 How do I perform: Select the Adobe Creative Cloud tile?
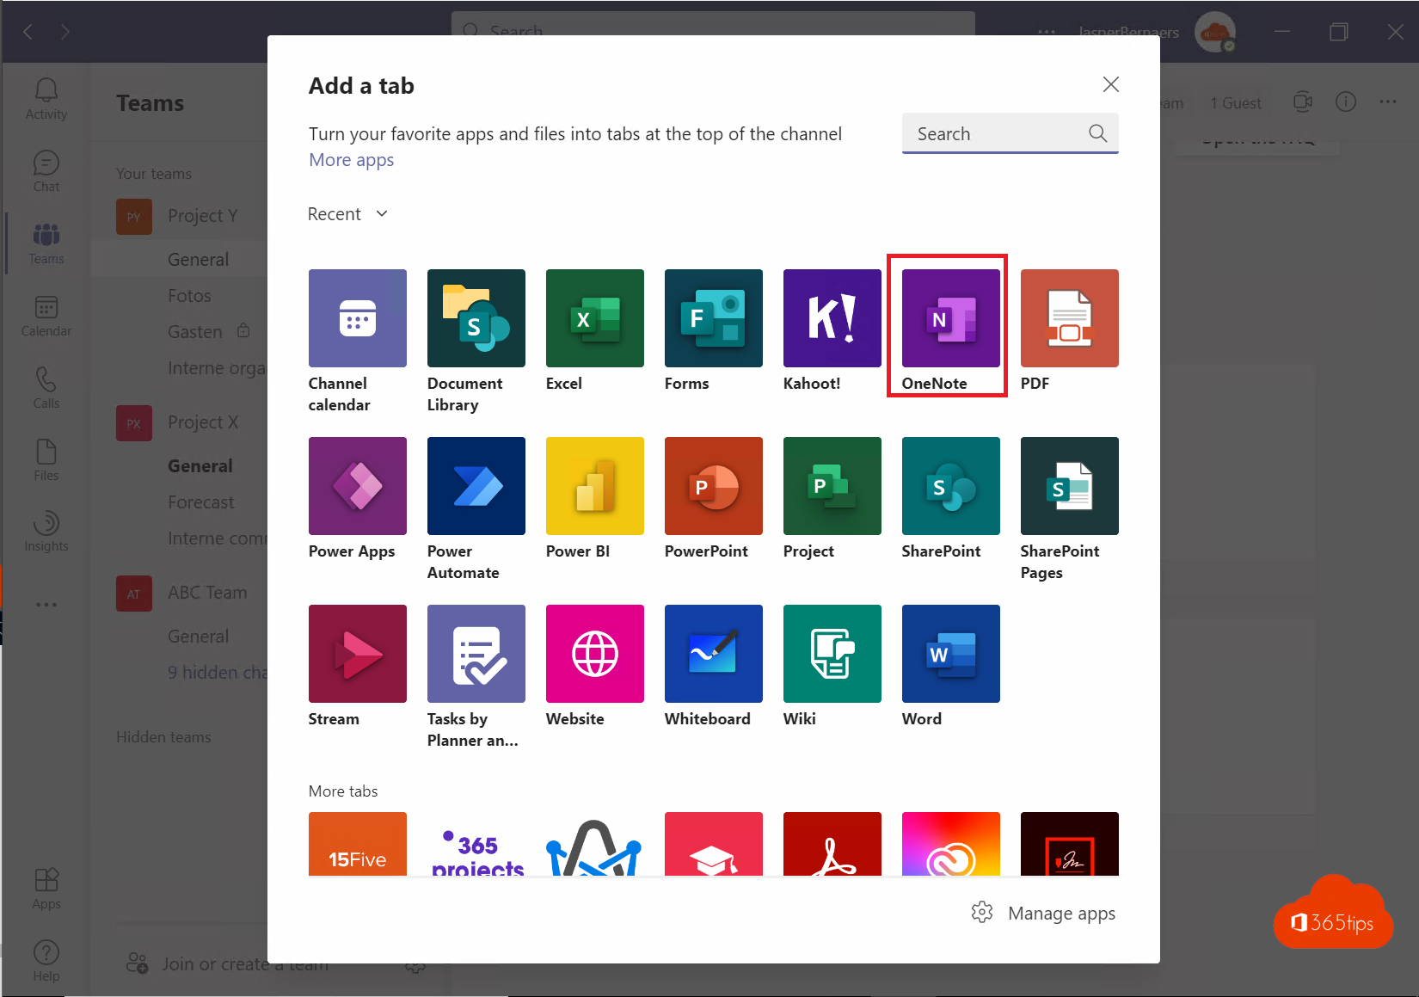coord(950,844)
